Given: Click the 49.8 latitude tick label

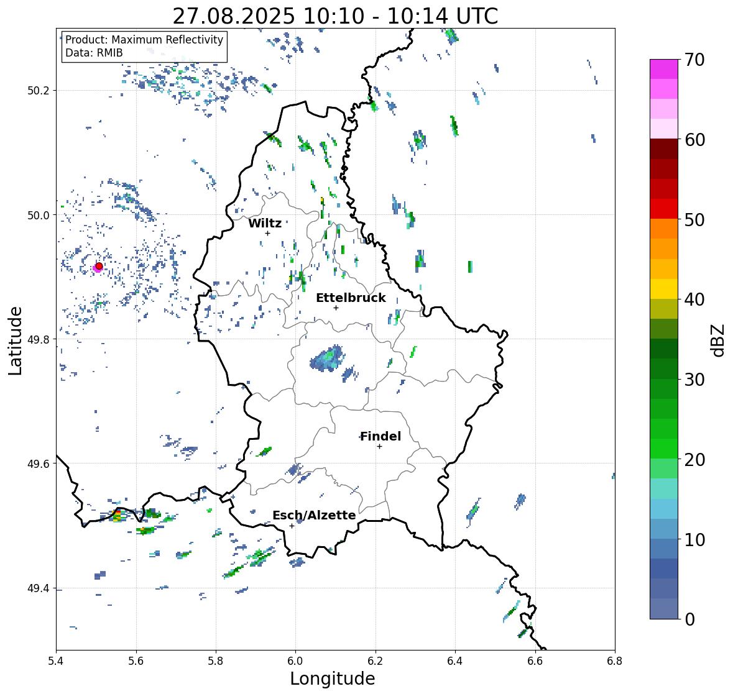Looking at the screenshot, I should tap(39, 339).
